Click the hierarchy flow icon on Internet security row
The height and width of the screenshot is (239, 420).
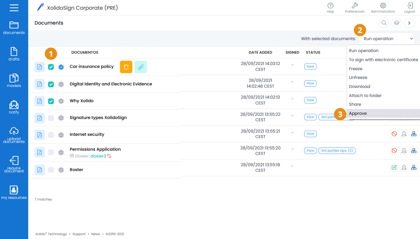[414, 134]
